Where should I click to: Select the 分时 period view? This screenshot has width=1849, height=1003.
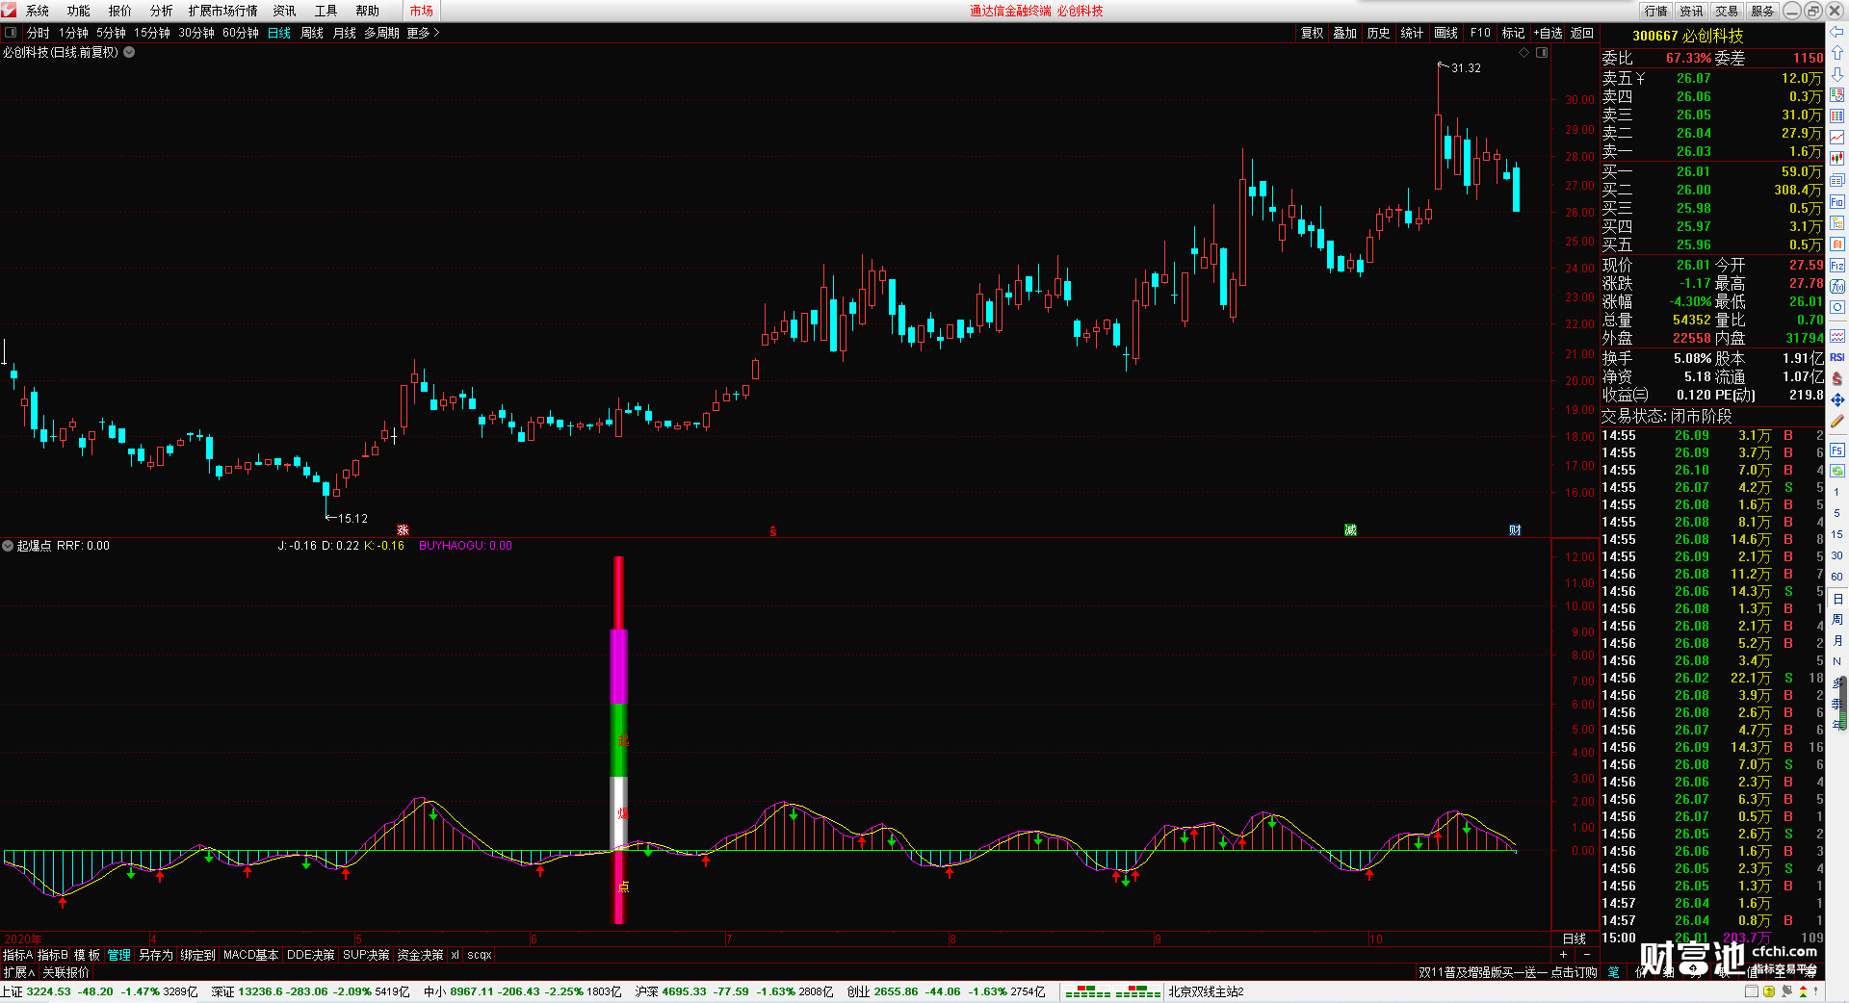click(39, 33)
